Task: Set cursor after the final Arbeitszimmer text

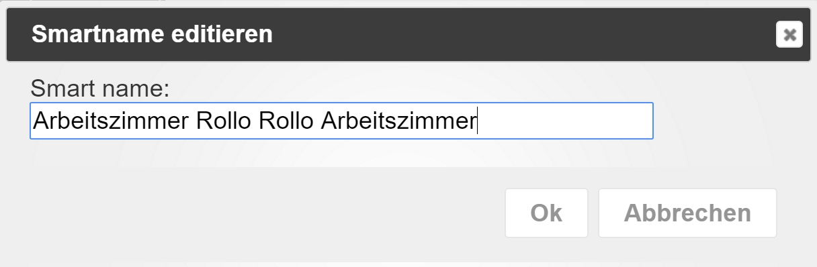Action: pos(478,121)
